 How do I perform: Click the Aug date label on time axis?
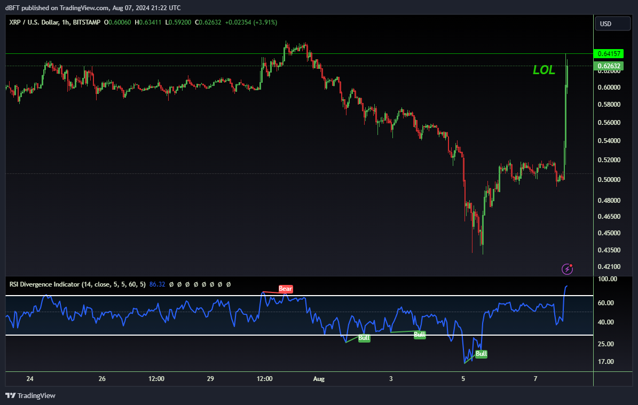pyautogui.click(x=319, y=379)
